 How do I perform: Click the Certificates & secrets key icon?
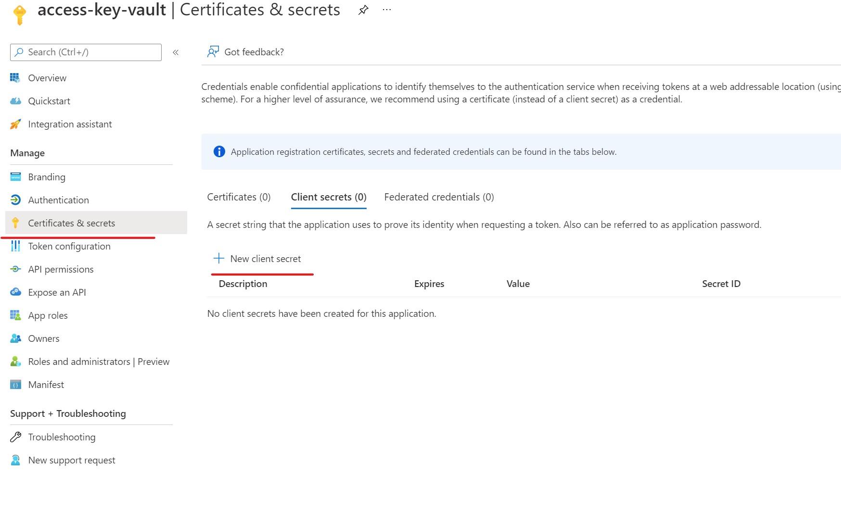(15, 223)
